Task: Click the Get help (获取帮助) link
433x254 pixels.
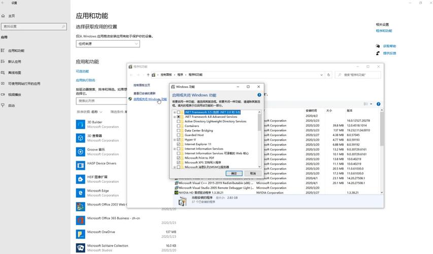Action: click(389, 46)
